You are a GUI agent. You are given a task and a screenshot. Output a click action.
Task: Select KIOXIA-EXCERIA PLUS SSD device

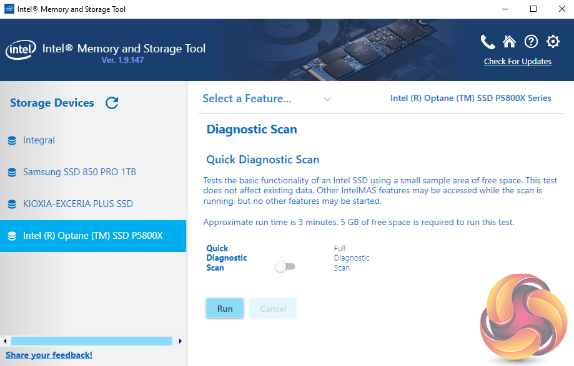(93, 204)
